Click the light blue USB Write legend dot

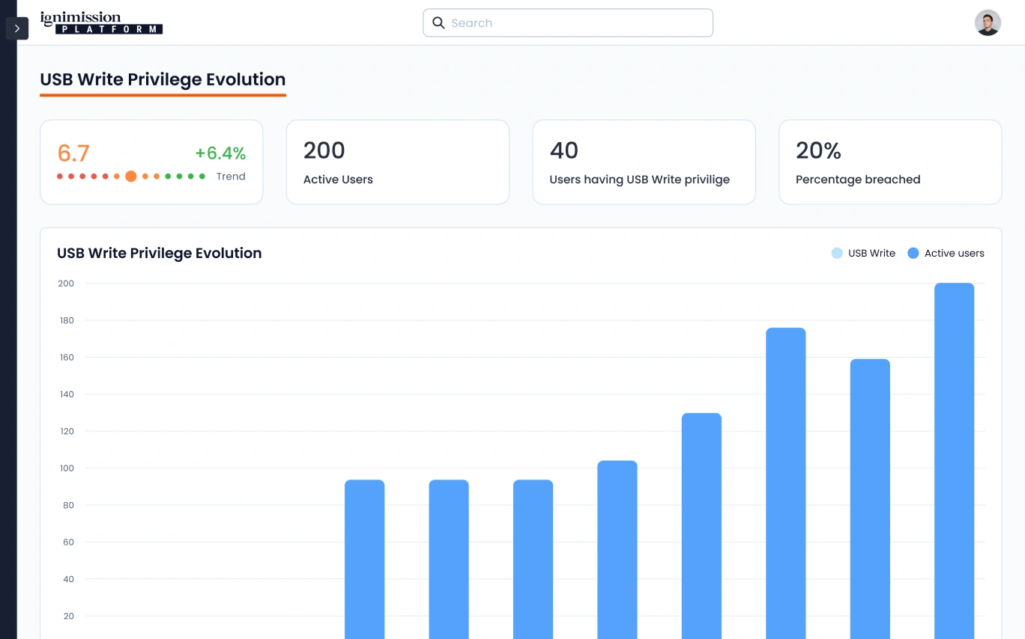[x=837, y=254]
